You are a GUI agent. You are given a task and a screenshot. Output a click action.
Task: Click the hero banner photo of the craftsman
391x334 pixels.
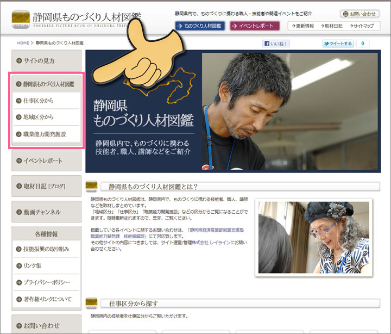[x=290, y=112]
